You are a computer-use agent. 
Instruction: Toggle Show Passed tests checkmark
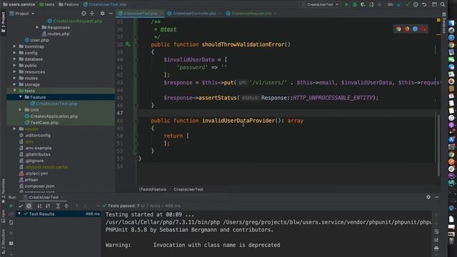tap(21, 206)
